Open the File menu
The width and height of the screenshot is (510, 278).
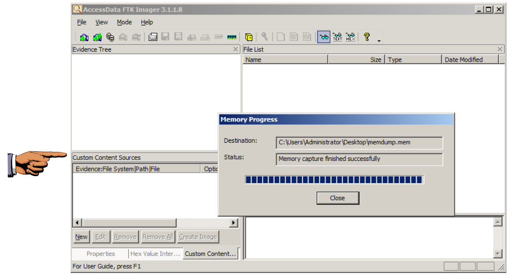point(82,22)
